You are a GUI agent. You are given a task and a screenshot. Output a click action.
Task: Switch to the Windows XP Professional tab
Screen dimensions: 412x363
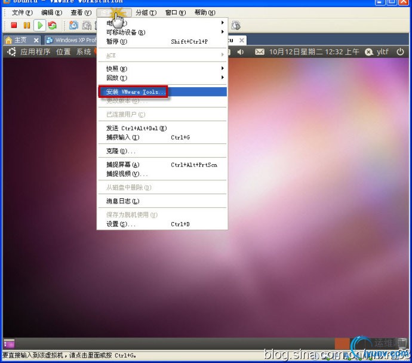[x=71, y=40]
